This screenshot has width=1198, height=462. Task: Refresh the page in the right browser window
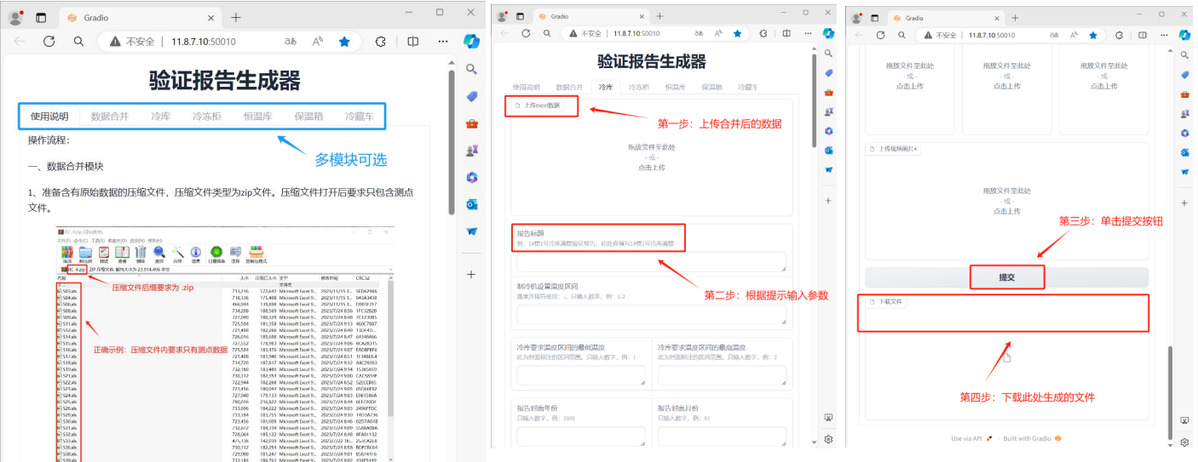click(x=881, y=35)
